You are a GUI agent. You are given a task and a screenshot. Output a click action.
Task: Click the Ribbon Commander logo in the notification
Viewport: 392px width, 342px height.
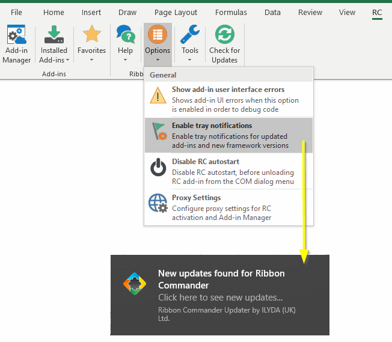click(x=135, y=284)
